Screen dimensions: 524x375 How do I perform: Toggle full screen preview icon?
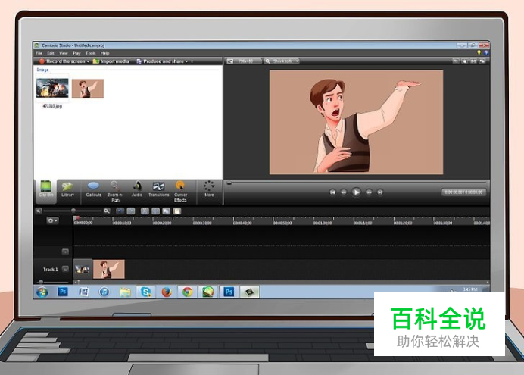473,61
